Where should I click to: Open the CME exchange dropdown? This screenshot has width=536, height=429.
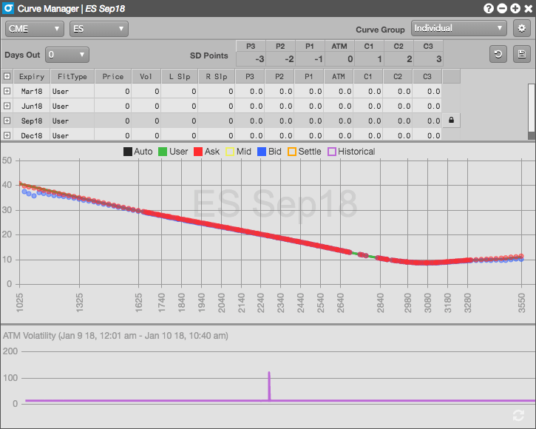pyautogui.click(x=35, y=29)
